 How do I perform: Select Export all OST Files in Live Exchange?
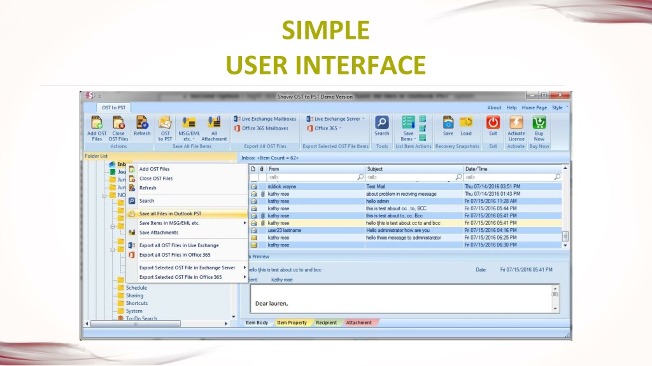coord(187,245)
